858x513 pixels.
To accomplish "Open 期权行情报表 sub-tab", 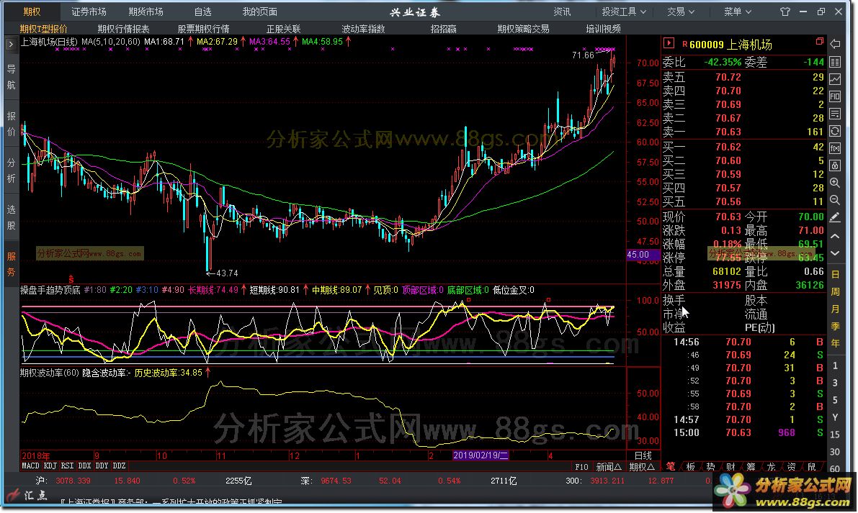I will (123, 29).
